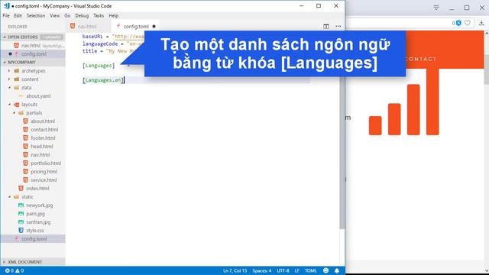Change language mode via TOML
This screenshot has height=275, width=489.
coord(311,270)
